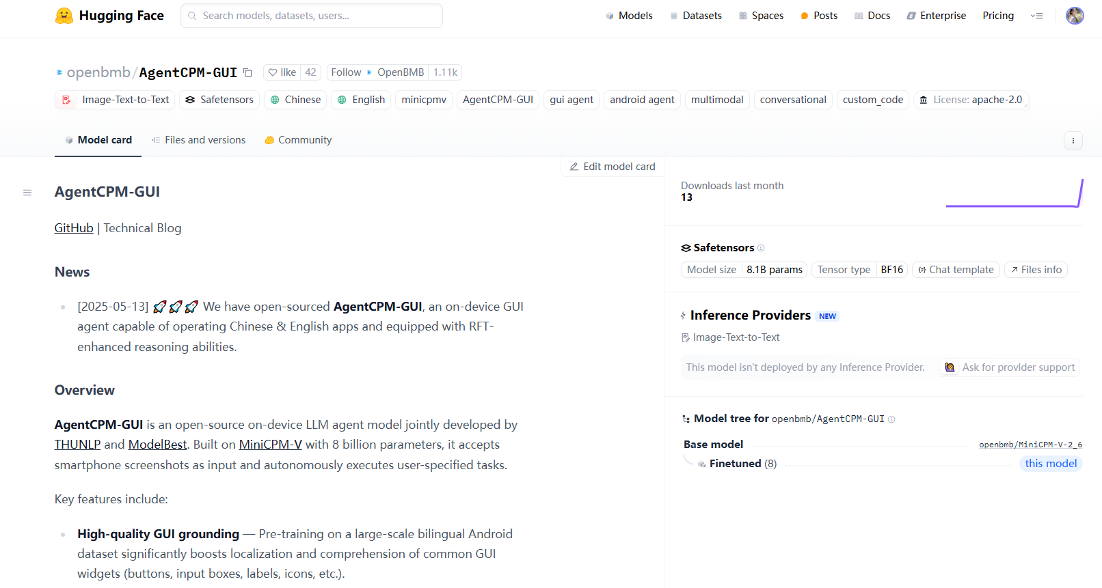Click the table of contents icon beside the title

click(x=27, y=193)
